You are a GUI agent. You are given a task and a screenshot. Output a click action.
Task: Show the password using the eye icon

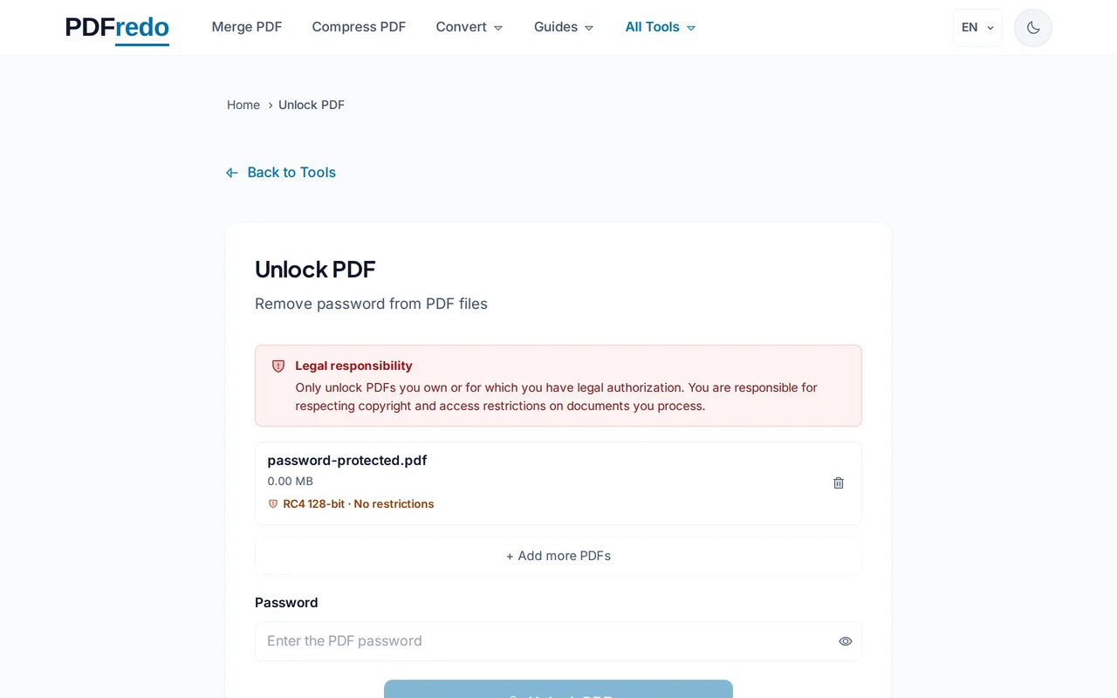pyautogui.click(x=845, y=641)
